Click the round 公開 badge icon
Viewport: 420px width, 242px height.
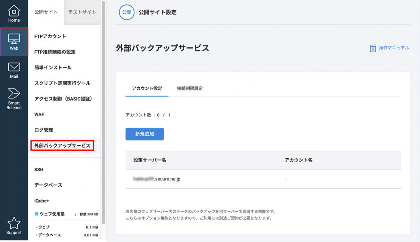click(127, 12)
